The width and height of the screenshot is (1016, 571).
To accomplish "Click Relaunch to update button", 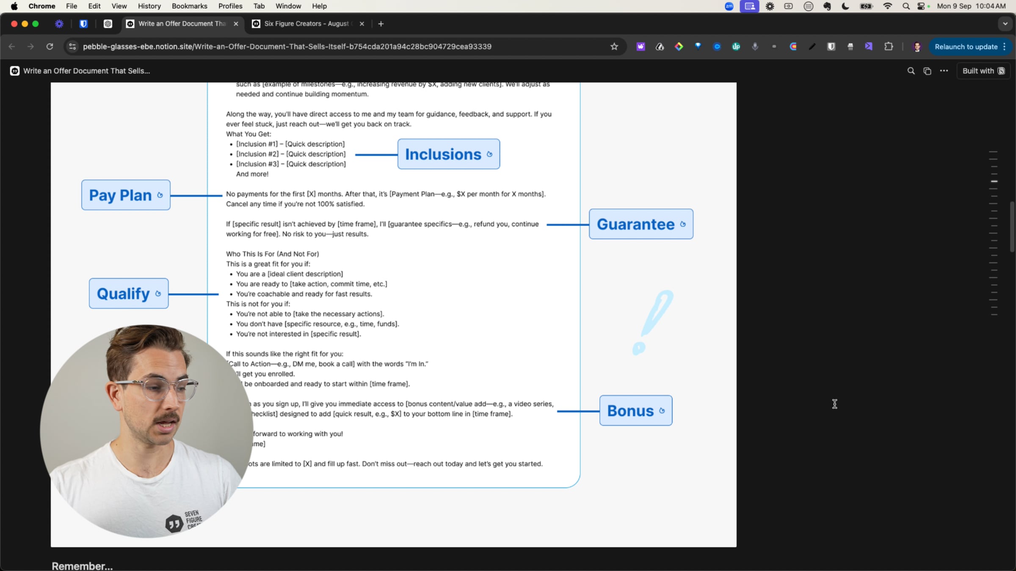I will click(x=970, y=47).
